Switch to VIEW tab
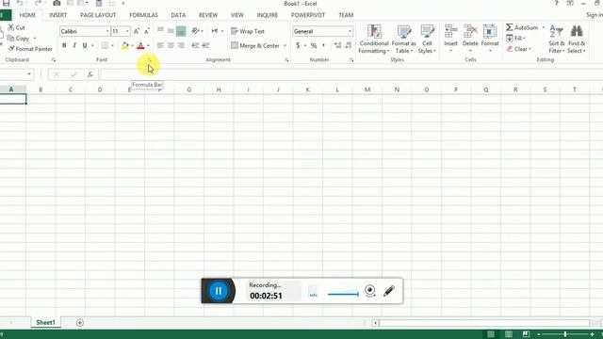This screenshot has width=603, height=339. (236, 15)
